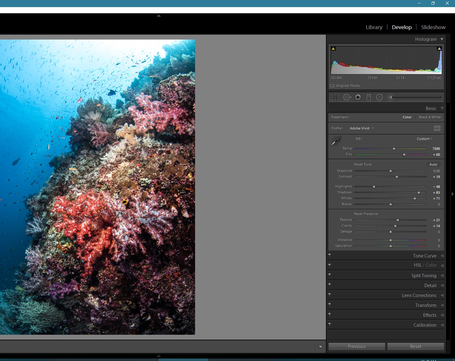Pick the White Balance eyedropper
455x361 pixels.
click(336, 141)
